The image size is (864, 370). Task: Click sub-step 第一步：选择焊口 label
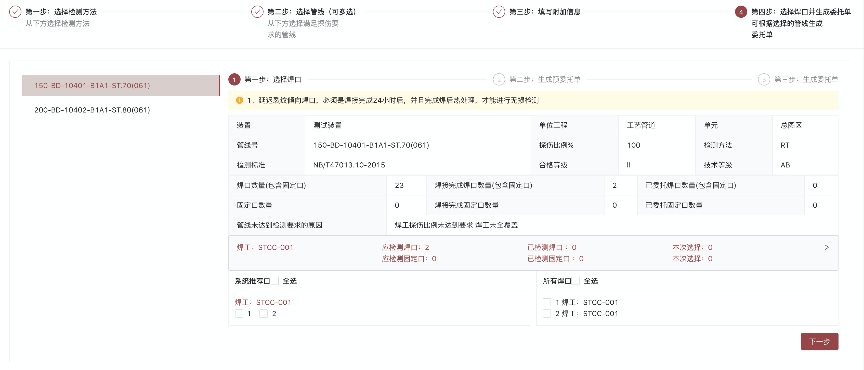point(273,79)
